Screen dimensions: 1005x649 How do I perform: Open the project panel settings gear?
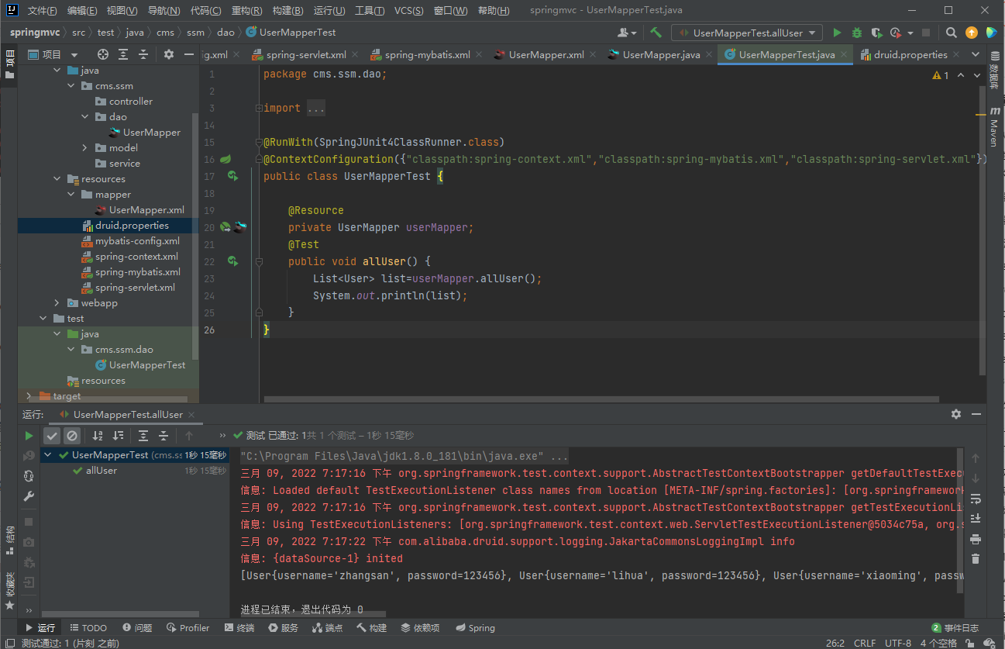tap(169, 54)
